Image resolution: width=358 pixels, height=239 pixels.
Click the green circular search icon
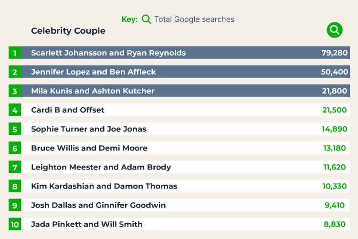click(335, 30)
